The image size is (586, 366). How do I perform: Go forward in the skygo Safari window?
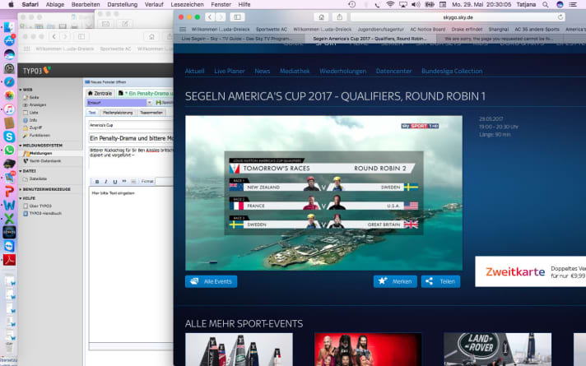[x=221, y=17]
